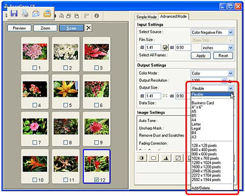Open the Add/Delete... list entry
Image resolution: width=245 pixels, height=196 pixels.
(x=202, y=188)
